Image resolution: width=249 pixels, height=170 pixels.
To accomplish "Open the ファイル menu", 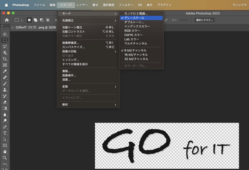I will 39,5.
